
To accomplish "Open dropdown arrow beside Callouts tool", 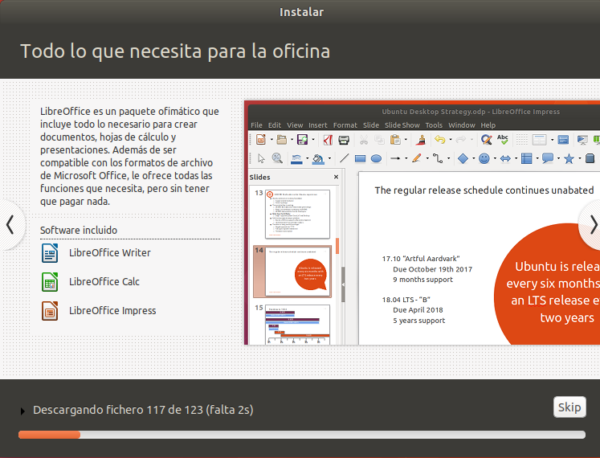I will [559, 158].
